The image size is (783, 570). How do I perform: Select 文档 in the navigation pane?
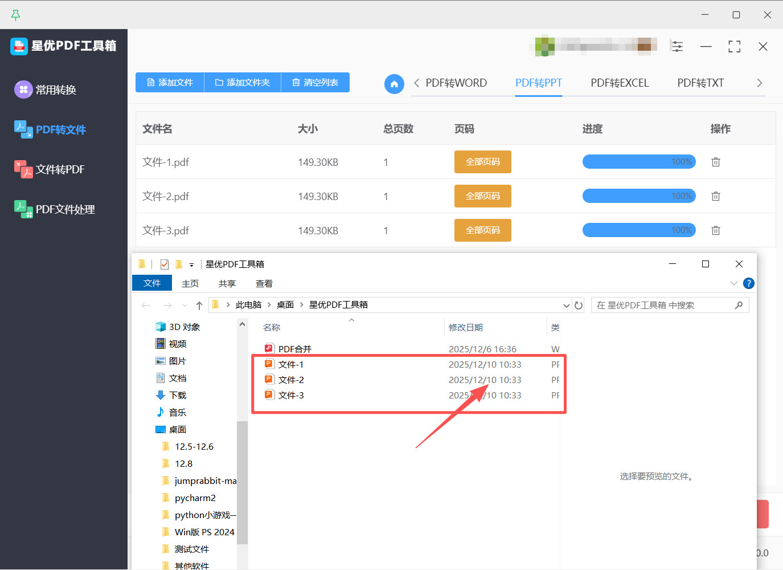(x=171, y=378)
